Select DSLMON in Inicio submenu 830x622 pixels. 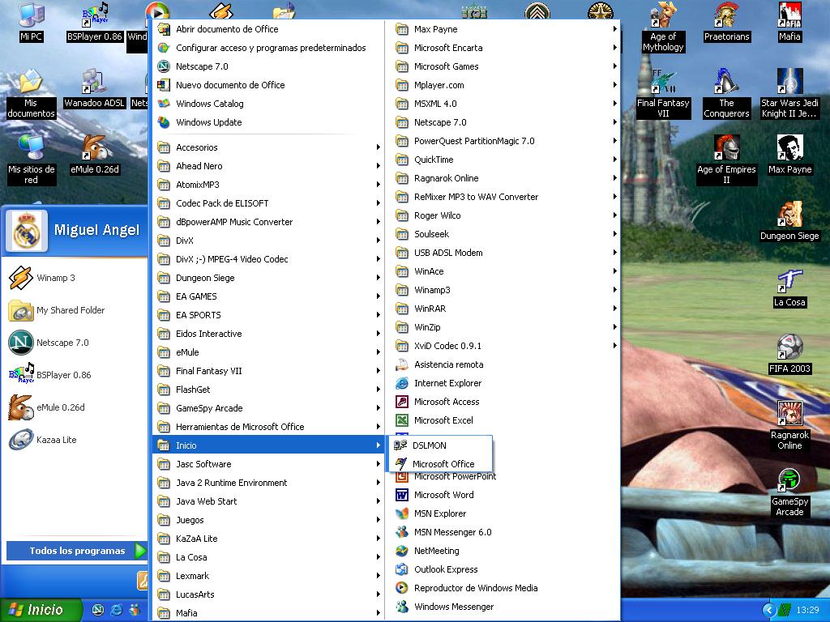430,445
